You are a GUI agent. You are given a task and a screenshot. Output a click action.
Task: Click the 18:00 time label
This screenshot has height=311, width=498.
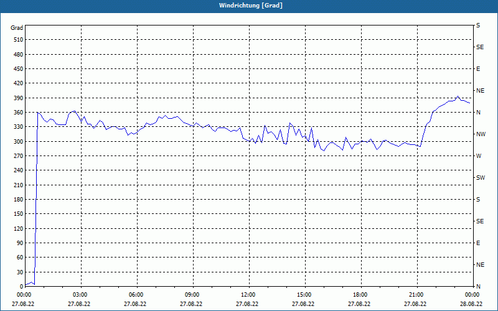click(x=359, y=295)
